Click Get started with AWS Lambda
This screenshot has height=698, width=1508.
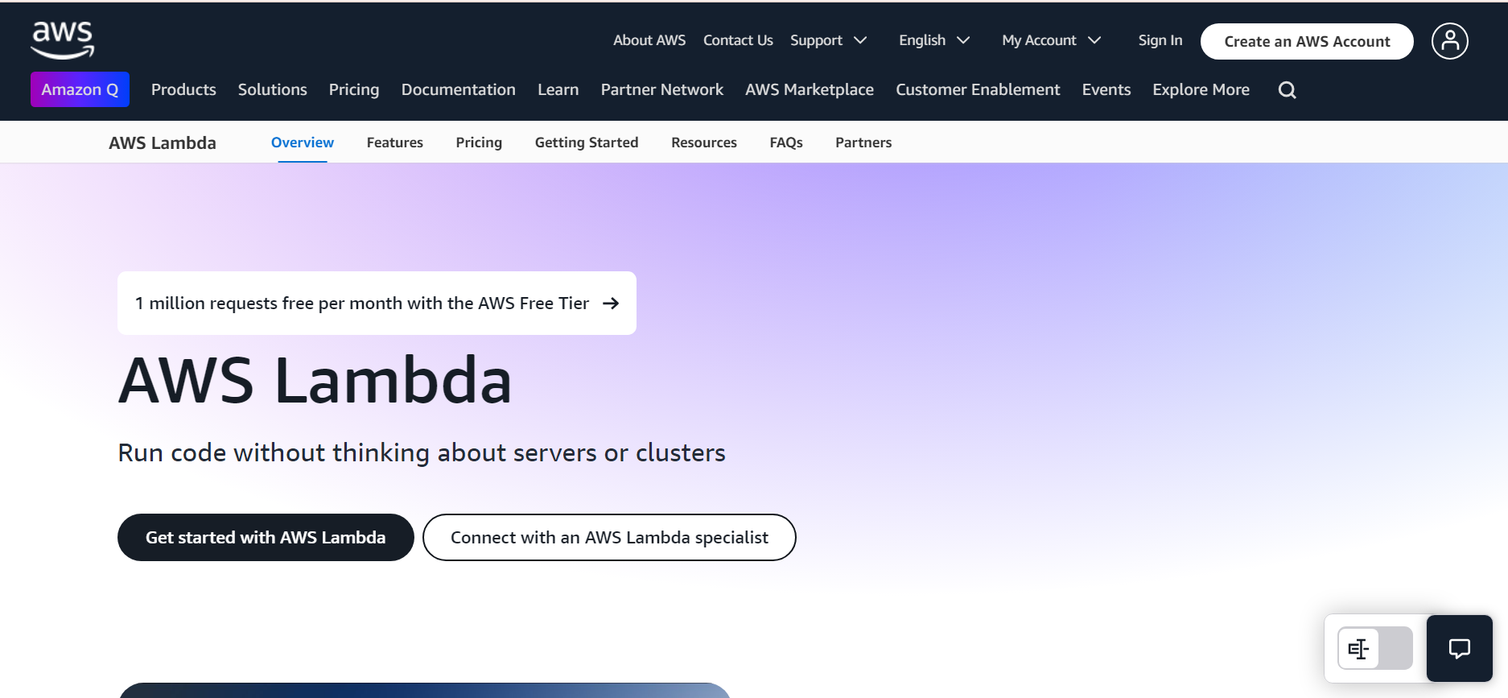pos(266,538)
